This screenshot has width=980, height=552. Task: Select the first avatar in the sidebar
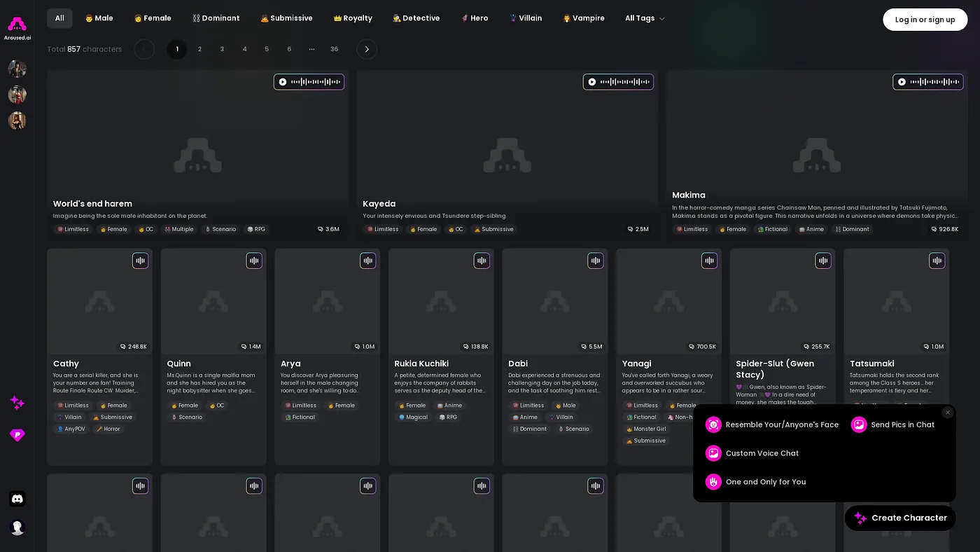(17, 69)
